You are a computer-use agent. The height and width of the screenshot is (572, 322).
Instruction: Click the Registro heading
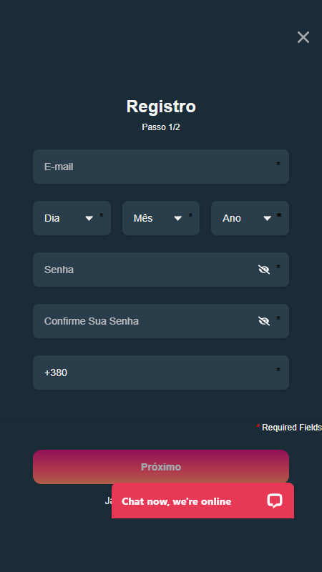point(161,107)
